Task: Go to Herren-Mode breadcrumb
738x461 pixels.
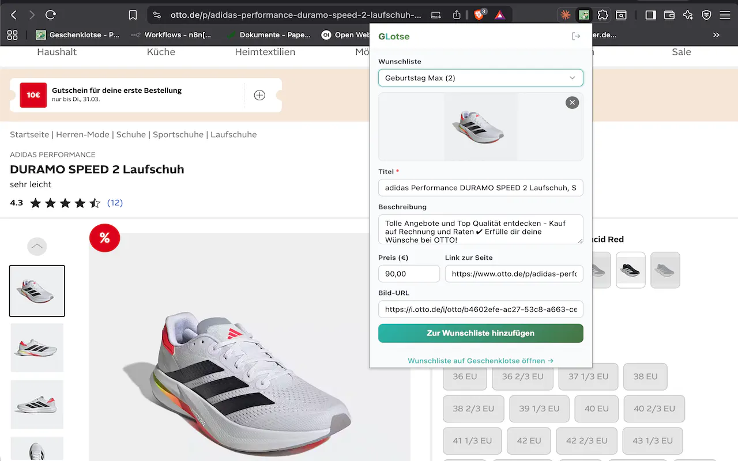Action: [82, 134]
